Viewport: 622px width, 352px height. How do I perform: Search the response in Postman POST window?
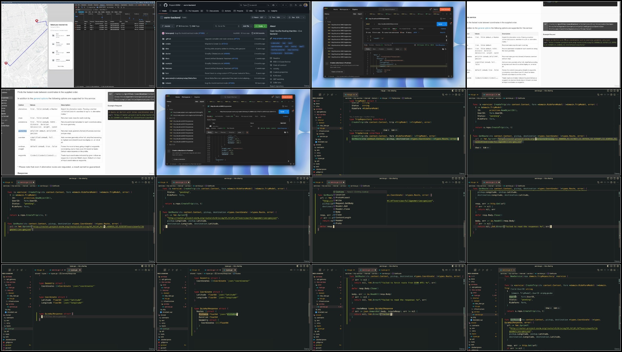point(446,49)
